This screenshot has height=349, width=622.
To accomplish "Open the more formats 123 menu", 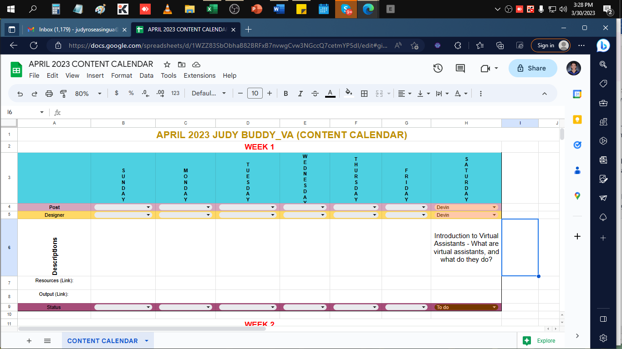I will 175,93.
